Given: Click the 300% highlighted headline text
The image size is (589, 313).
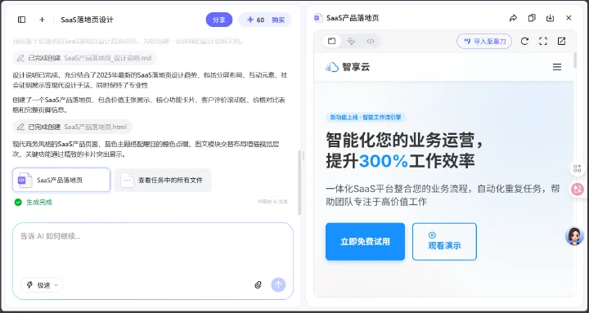Looking at the screenshot, I should point(384,161).
